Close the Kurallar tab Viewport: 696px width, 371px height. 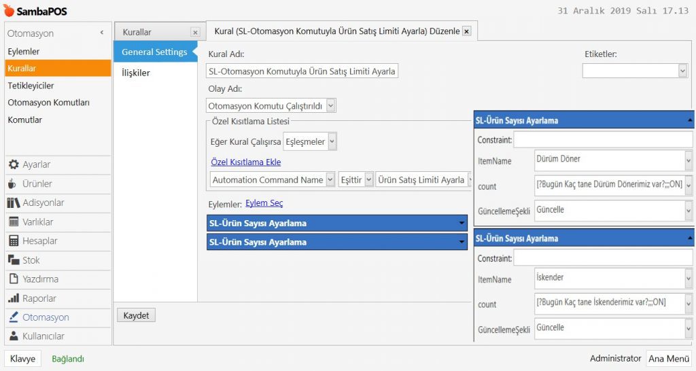(x=195, y=32)
